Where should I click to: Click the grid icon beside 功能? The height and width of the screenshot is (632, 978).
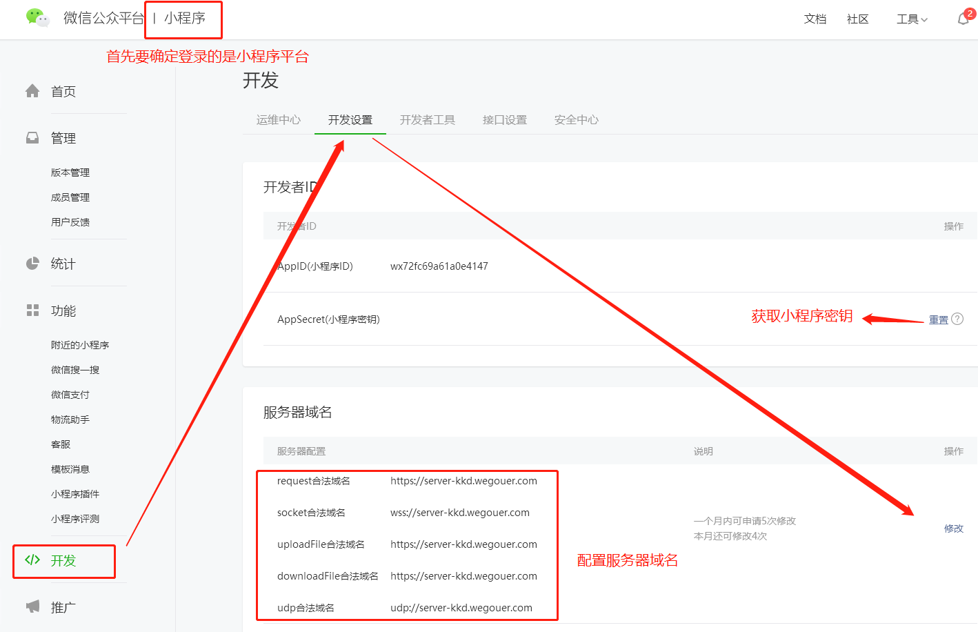[32, 310]
